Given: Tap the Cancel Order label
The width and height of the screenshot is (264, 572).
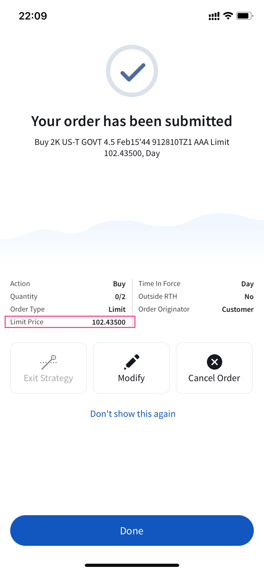Looking at the screenshot, I should point(214,378).
